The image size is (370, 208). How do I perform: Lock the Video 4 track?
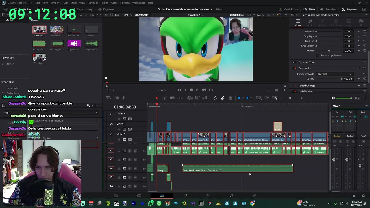[119, 119]
